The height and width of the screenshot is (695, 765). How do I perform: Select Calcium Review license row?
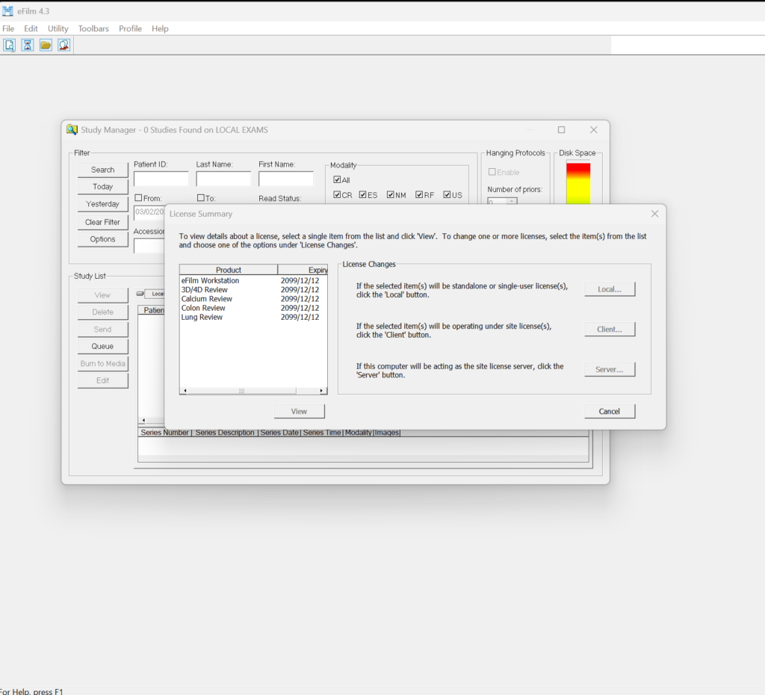click(253, 299)
